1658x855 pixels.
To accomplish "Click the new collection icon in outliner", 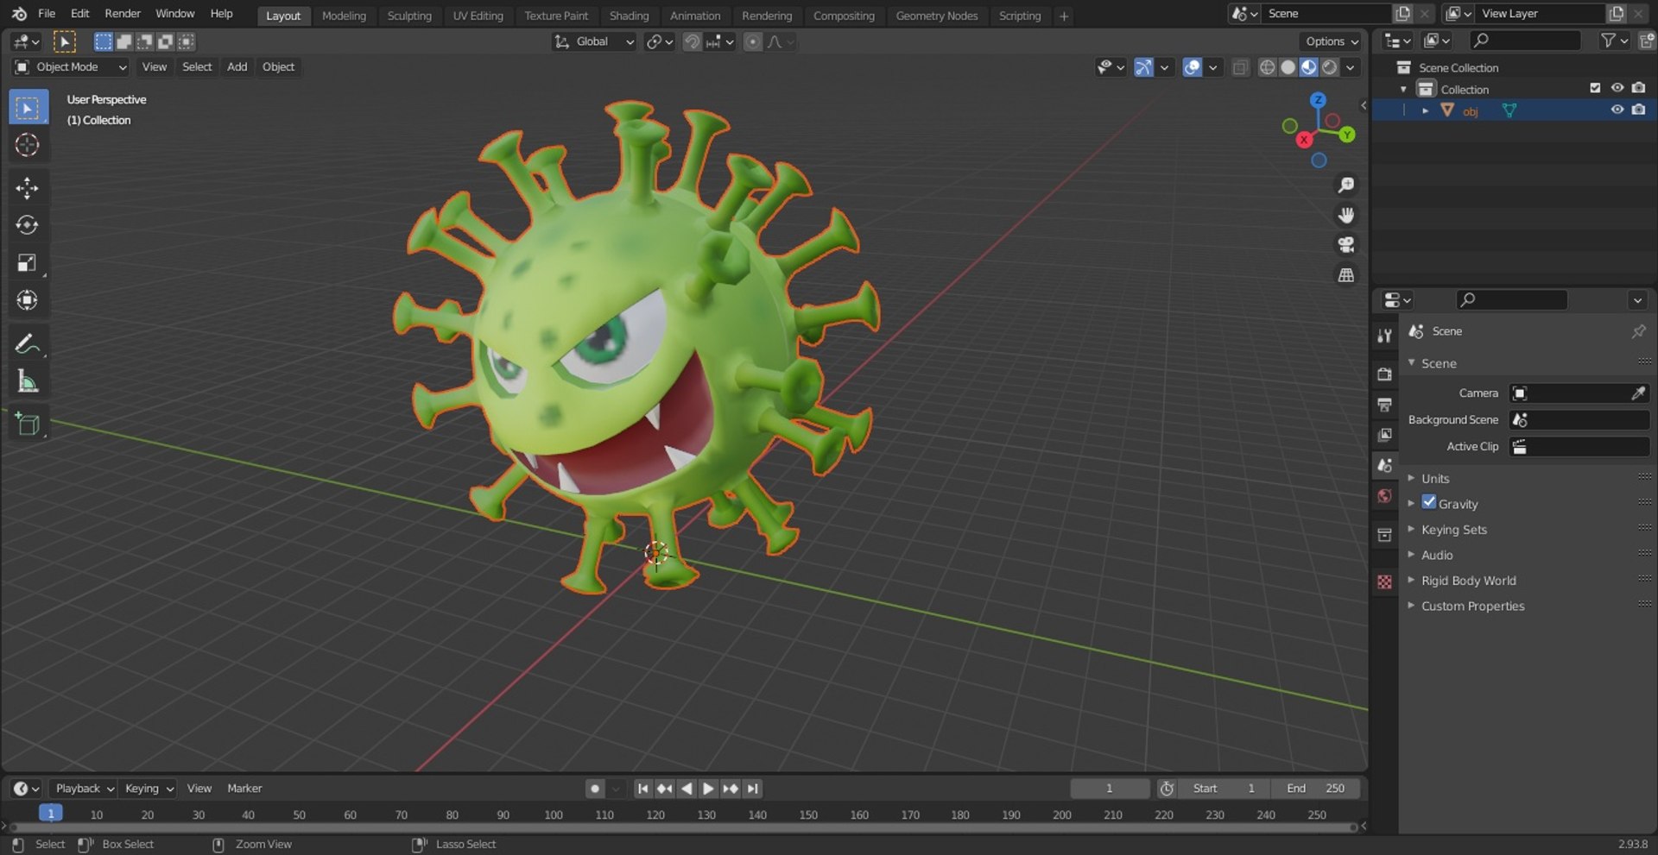I will [1647, 41].
